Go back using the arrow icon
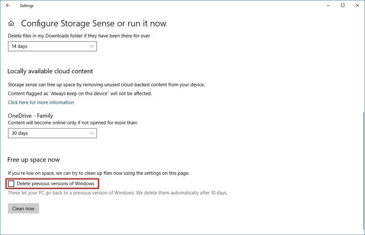The height and width of the screenshot is (235, 365). point(8,5)
